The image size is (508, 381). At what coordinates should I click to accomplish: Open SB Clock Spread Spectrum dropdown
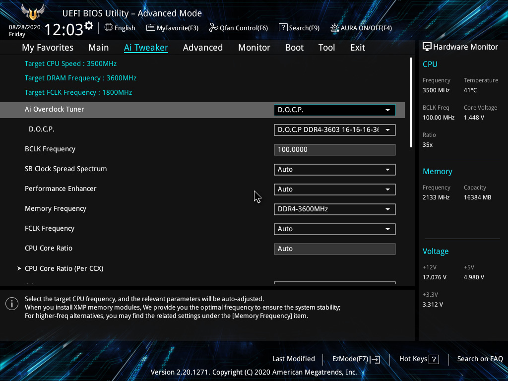click(x=335, y=170)
